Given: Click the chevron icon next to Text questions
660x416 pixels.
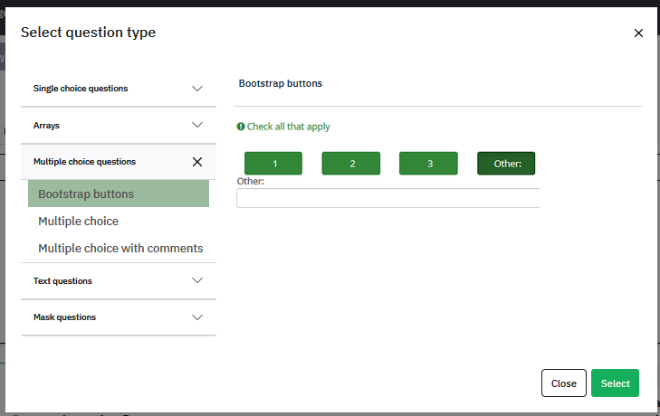Looking at the screenshot, I should pos(197,280).
